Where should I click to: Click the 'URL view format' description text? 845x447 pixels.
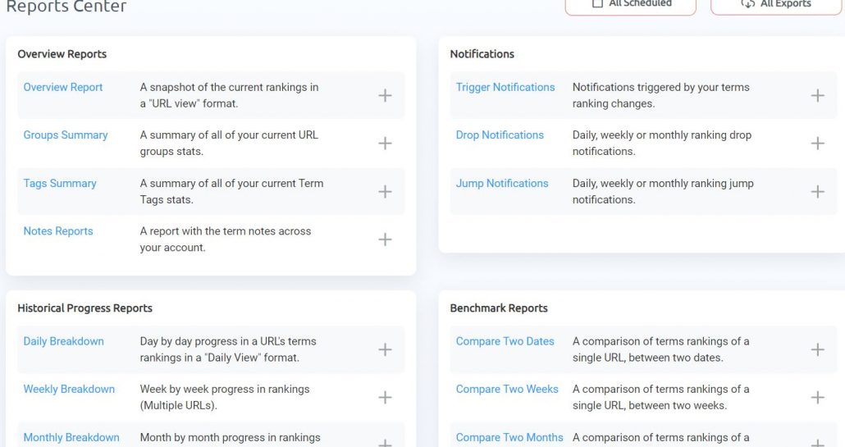229,95
